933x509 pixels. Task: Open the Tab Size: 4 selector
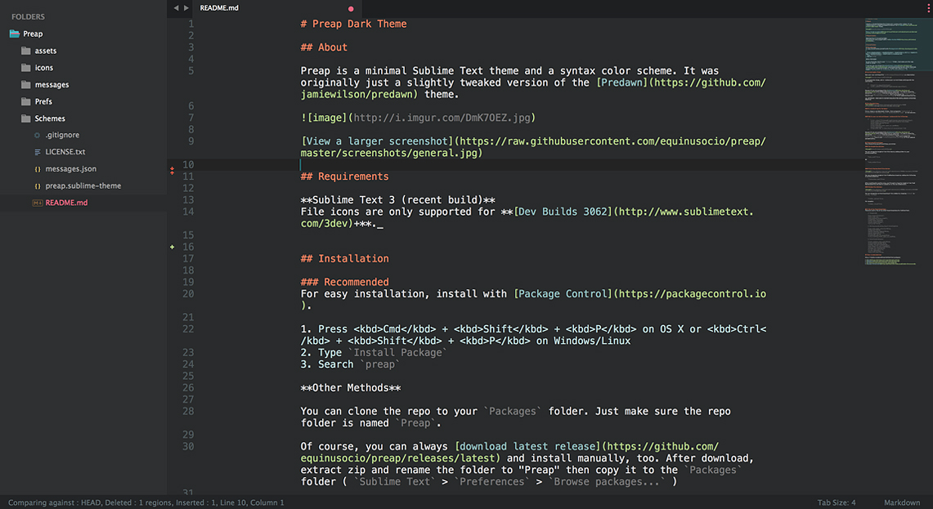click(836, 503)
